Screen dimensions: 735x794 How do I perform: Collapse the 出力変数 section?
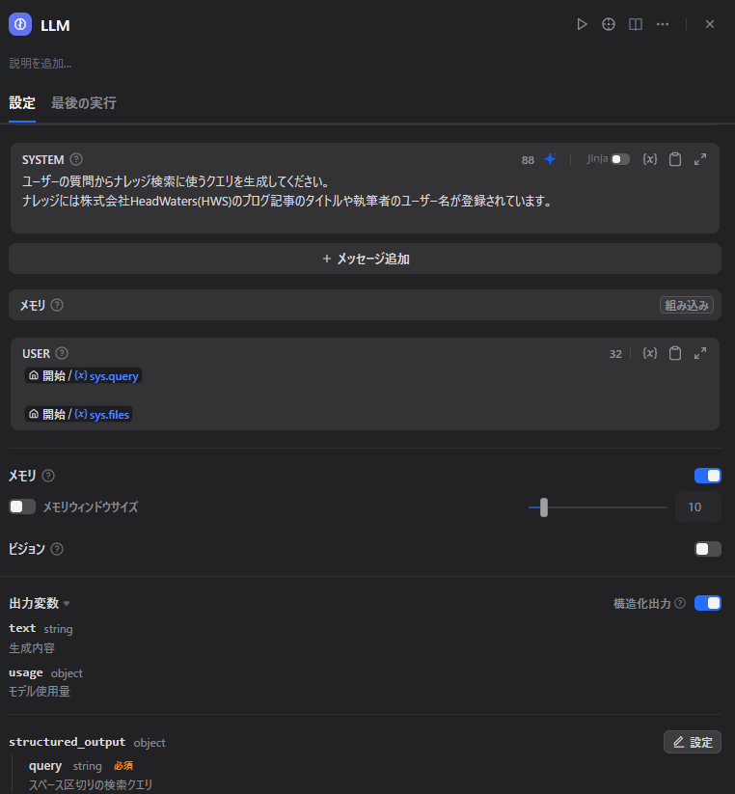pos(40,603)
